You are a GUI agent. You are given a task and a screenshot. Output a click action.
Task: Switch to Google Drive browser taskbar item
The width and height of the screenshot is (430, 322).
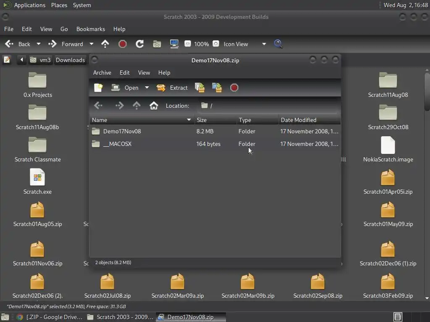click(50, 317)
